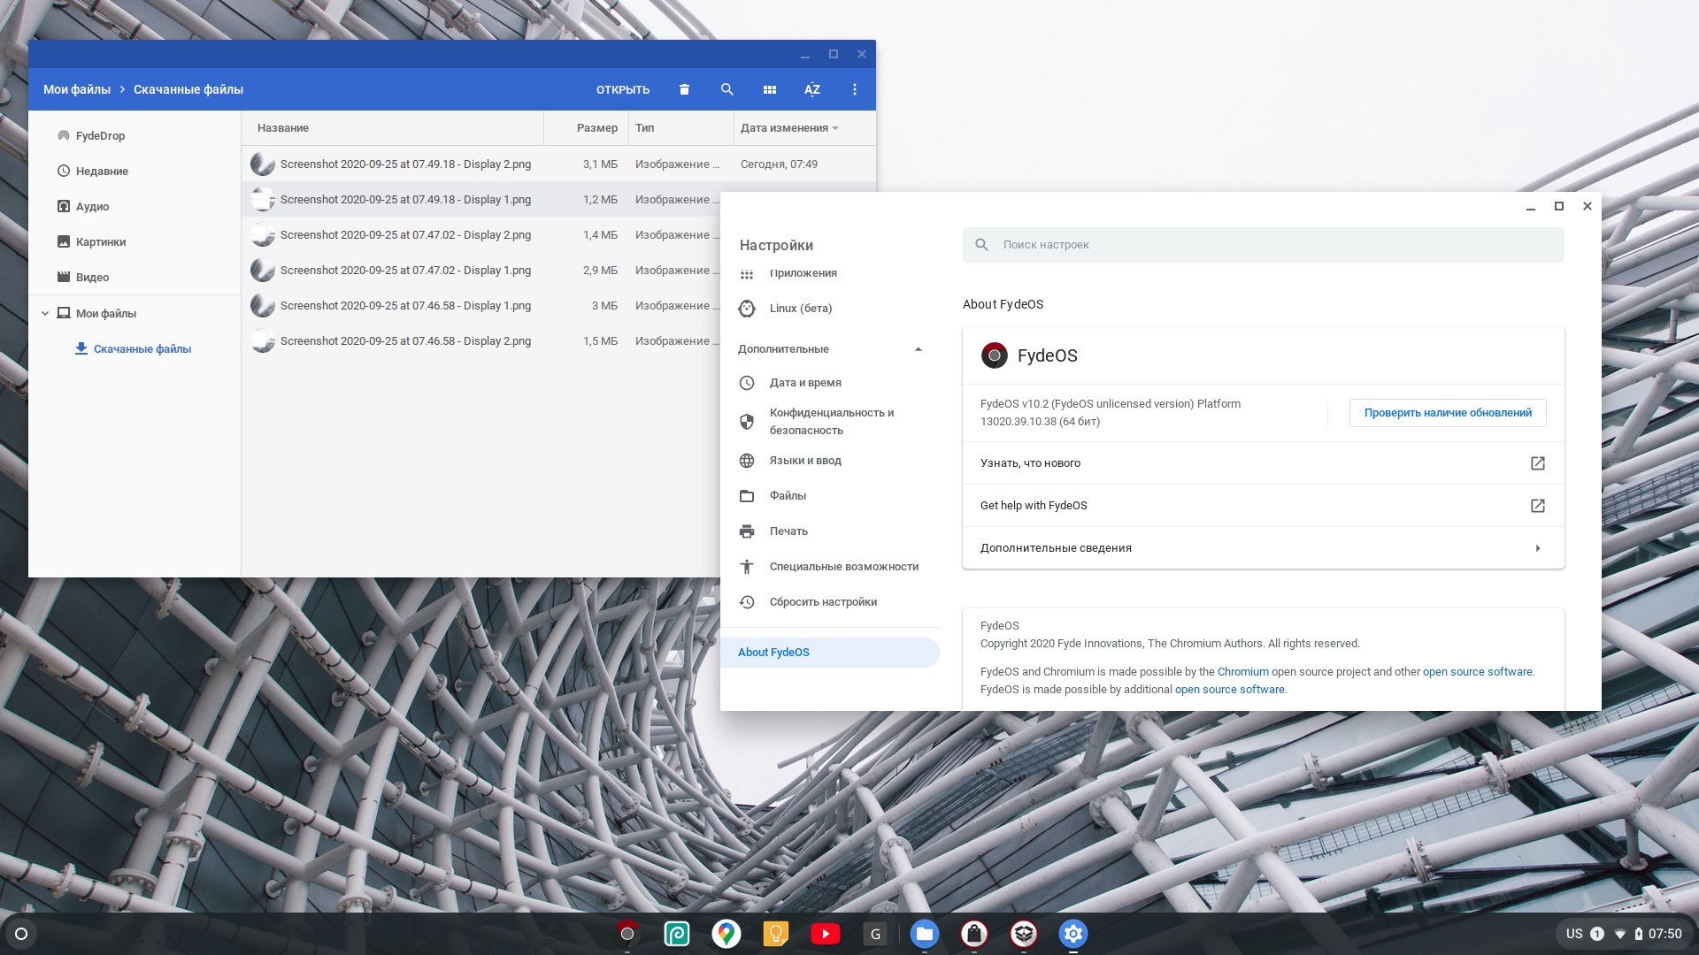Open AZ sort options in Files
The image size is (1699, 955).
812,89
